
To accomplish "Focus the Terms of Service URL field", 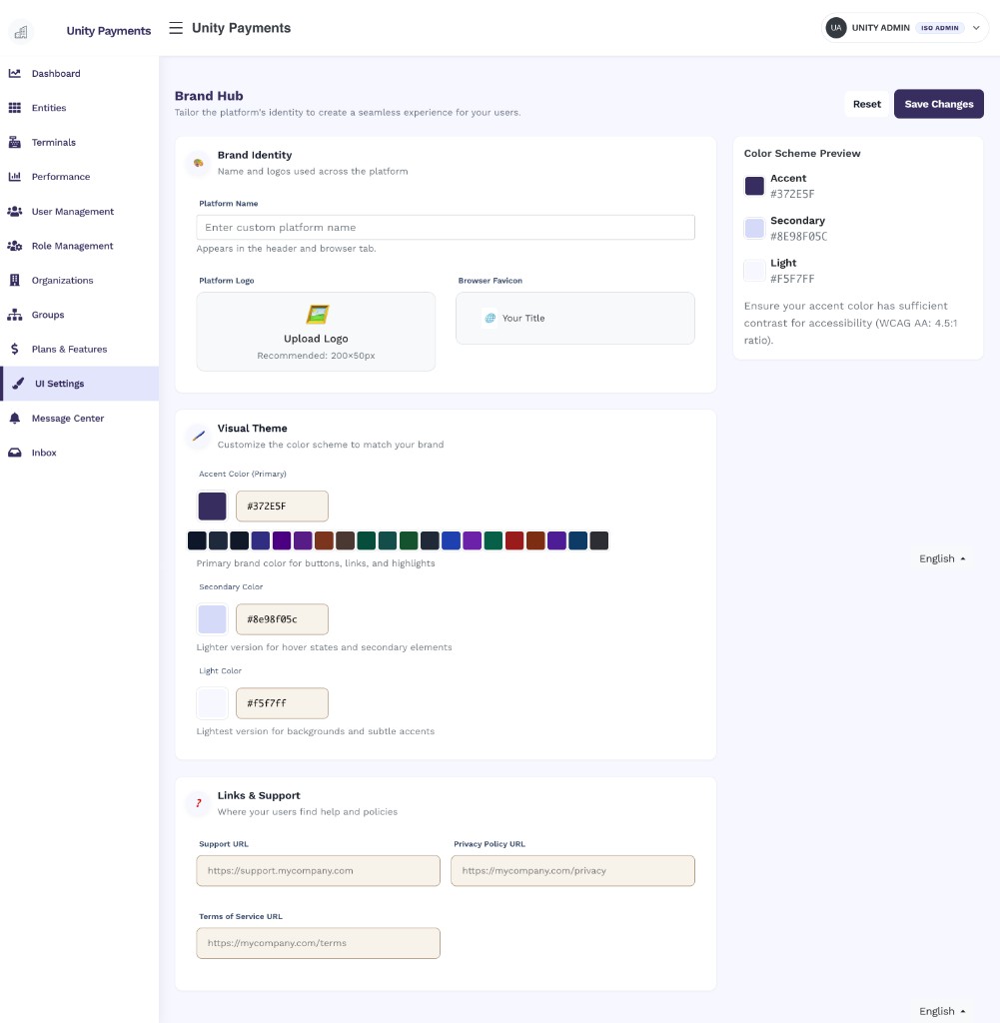I will [x=319, y=943].
